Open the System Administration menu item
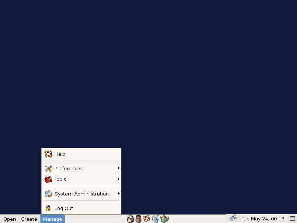Image resolution: width=297 pixels, height=223 pixels. 81,194
